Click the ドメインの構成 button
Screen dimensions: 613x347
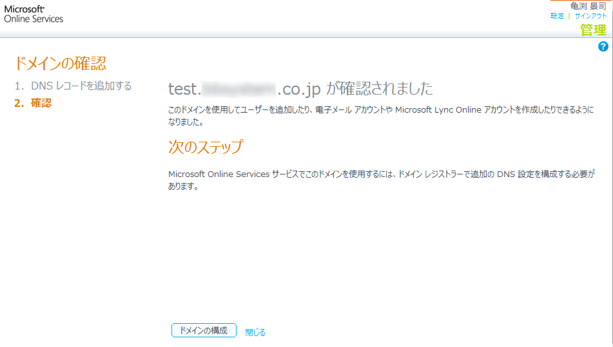tap(204, 330)
